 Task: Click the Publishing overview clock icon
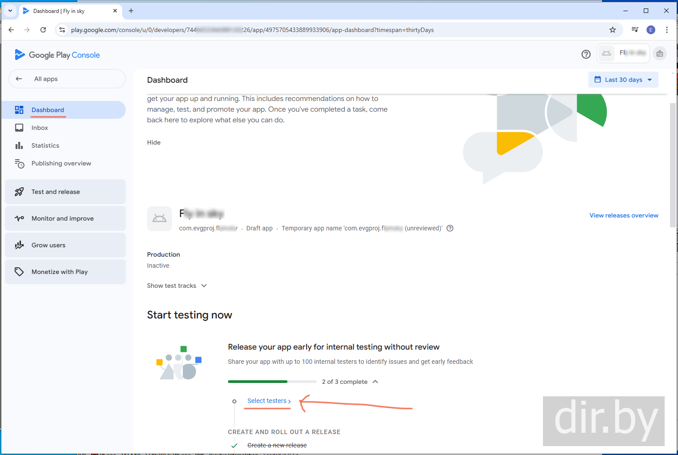pyautogui.click(x=19, y=164)
